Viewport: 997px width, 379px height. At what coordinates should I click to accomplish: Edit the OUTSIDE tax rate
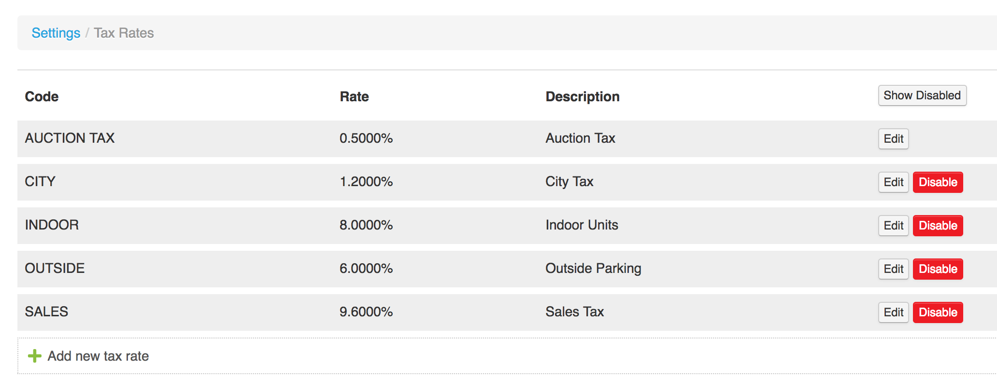[893, 269]
